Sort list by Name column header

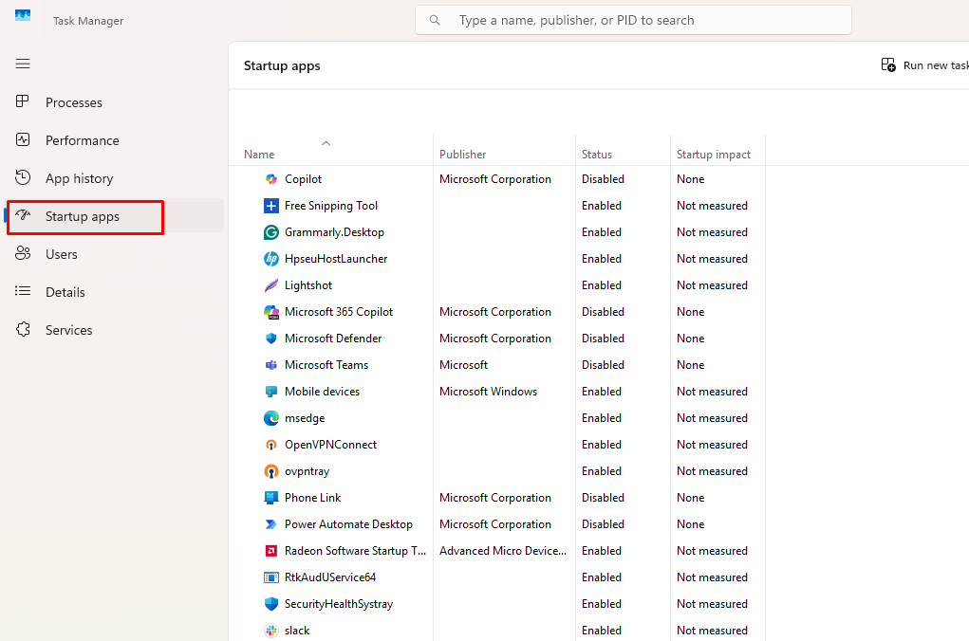coord(259,155)
